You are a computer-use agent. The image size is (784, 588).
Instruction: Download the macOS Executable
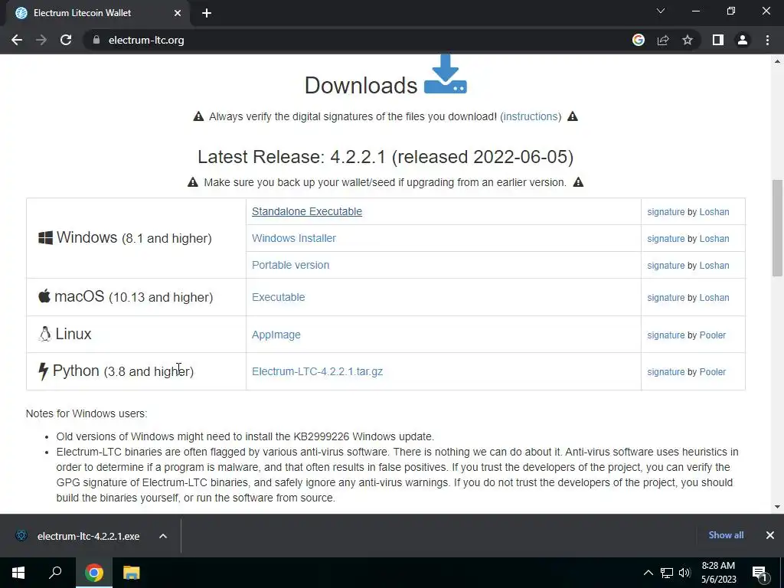pos(278,297)
